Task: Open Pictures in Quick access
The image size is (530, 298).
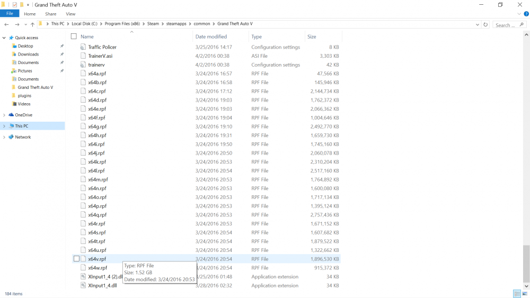Action: coord(25,71)
